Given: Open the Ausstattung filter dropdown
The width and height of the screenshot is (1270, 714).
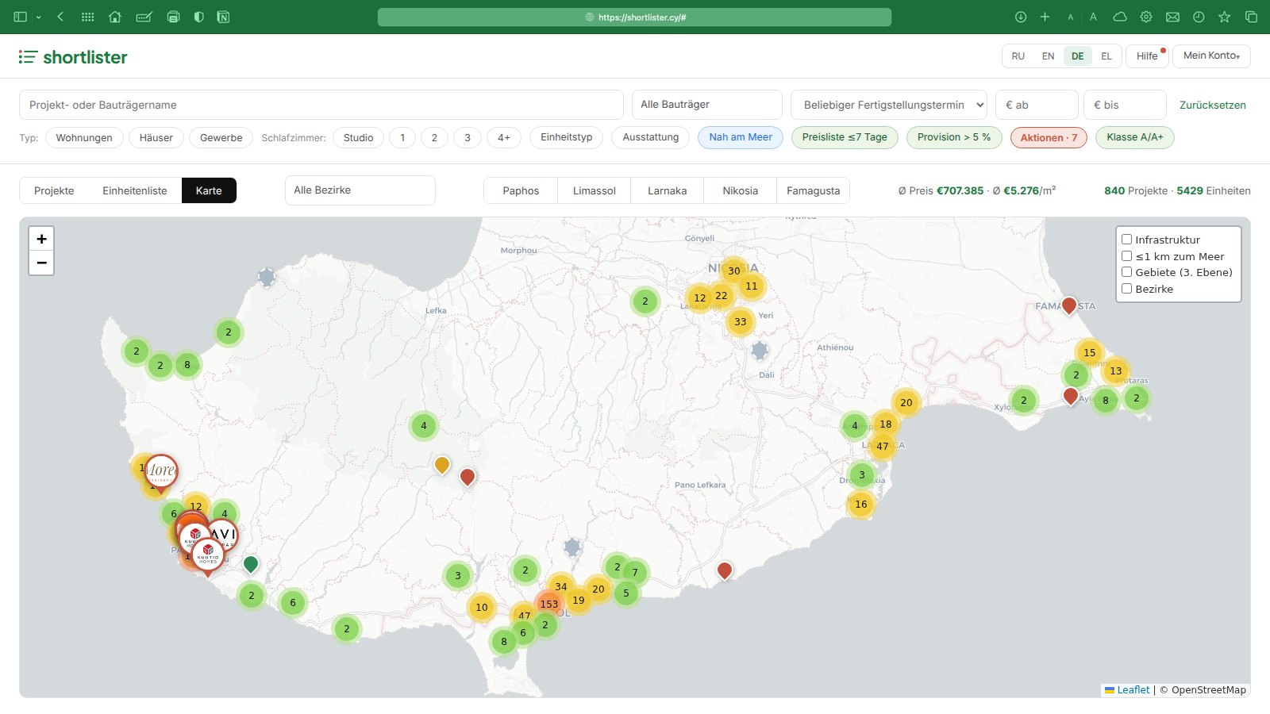Looking at the screenshot, I should (x=651, y=137).
